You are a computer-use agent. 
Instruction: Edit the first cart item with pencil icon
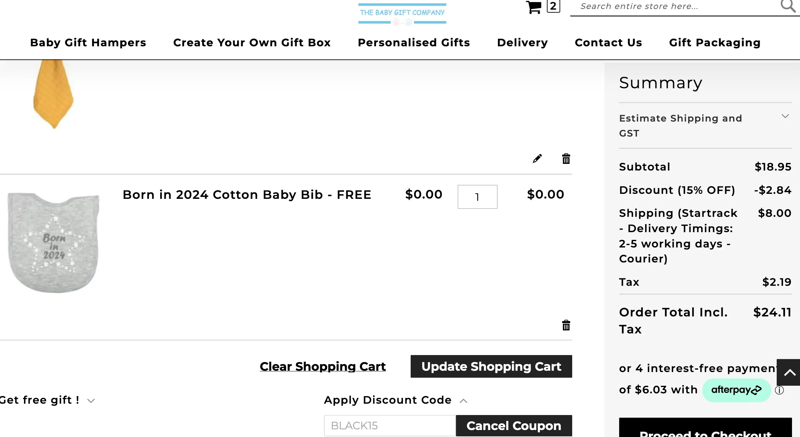pyautogui.click(x=537, y=159)
